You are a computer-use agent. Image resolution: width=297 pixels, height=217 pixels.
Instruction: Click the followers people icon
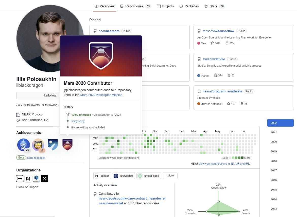click(x=18, y=105)
